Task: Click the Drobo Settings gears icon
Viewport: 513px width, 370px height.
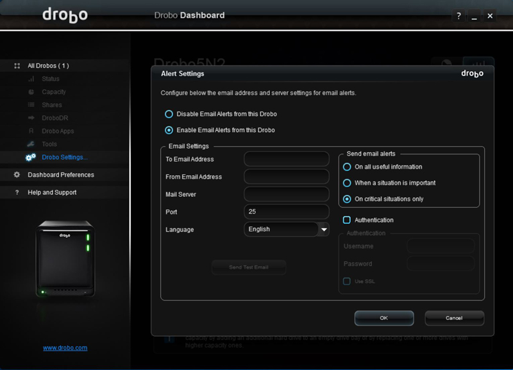Action: tap(31, 157)
